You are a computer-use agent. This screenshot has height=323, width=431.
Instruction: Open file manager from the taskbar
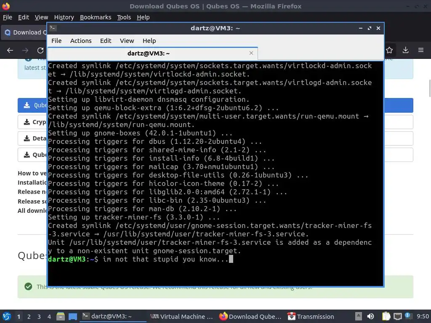tap(61, 316)
